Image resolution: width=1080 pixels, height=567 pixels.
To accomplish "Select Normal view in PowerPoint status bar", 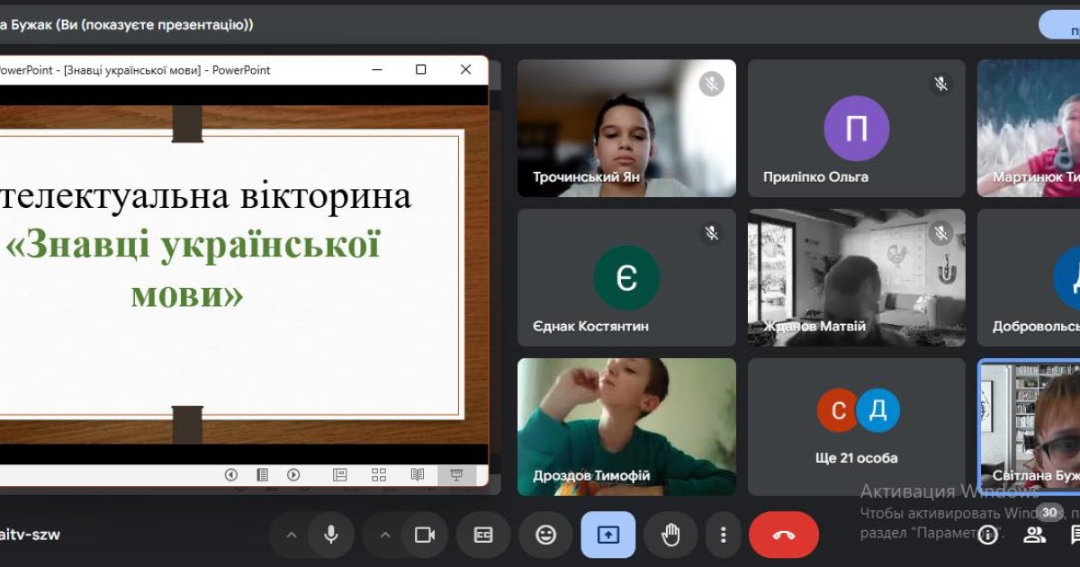I will pos(340,474).
